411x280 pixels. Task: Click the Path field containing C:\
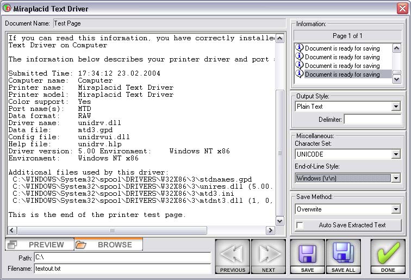pos(122,258)
